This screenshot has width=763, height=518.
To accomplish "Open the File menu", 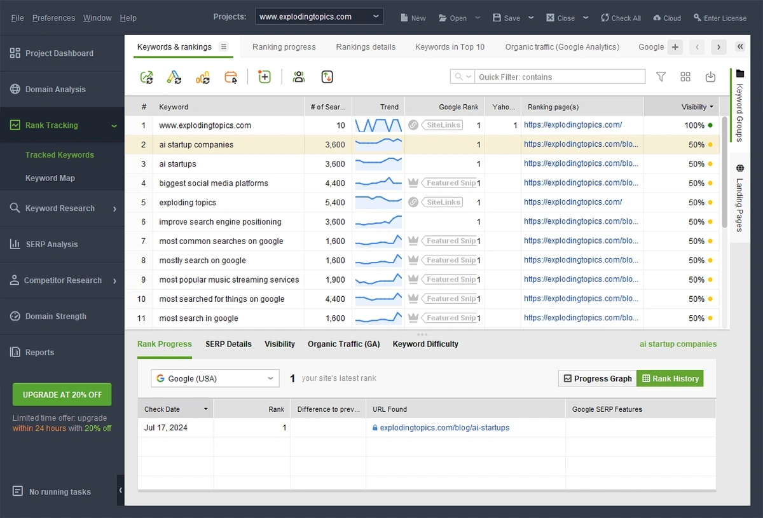I will click(x=18, y=18).
